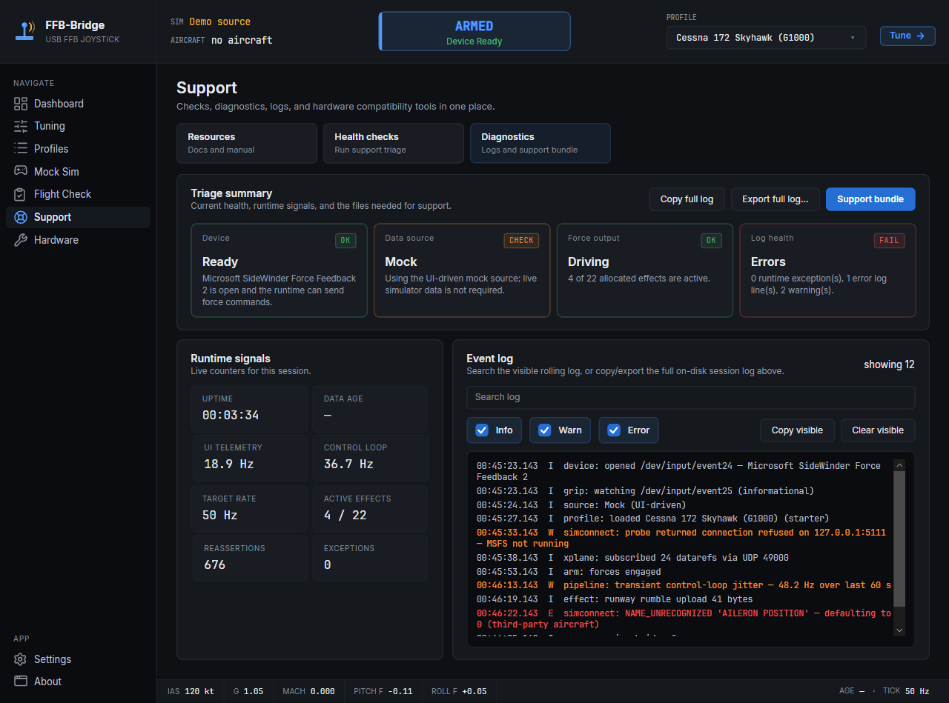Click IAS 120 kt in status bar

[191, 691]
